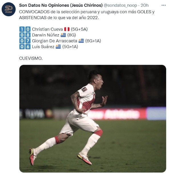
Task: Click the Uruguay flag beside Darwin Núñez
Action: (63, 35)
